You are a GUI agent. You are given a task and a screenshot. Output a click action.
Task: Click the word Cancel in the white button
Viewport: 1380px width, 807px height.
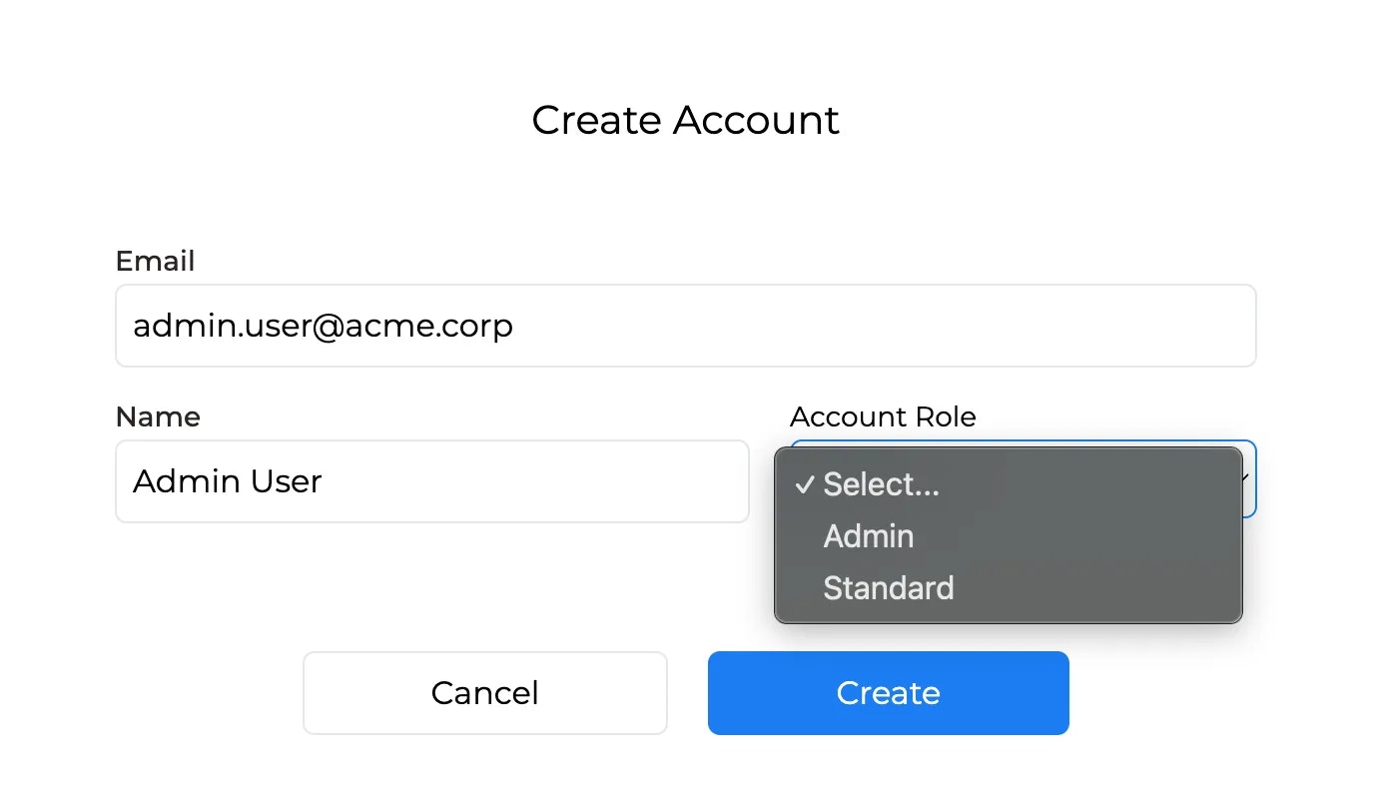click(x=485, y=693)
